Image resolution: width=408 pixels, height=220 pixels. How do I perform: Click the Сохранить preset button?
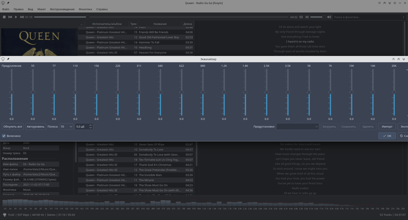tap(348, 127)
